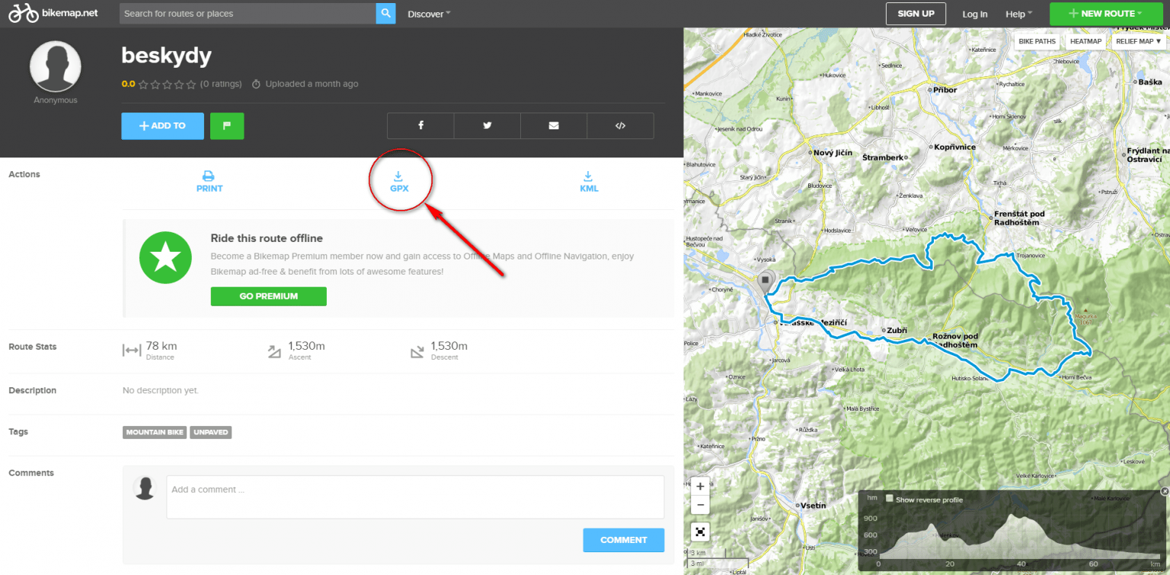Download the route as KML
This screenshot has height=575, width=1170.
tap(589, 182)
